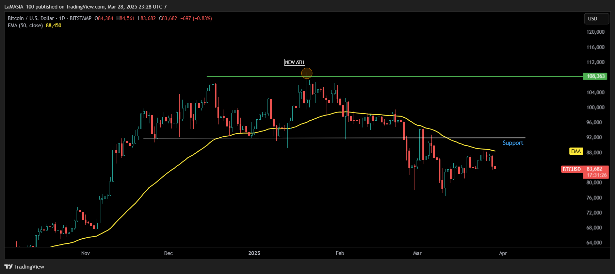Viewport: 615px width, 274px height.
Task: Click the 1D interval in chart title
Action: [x=62, y=18]
